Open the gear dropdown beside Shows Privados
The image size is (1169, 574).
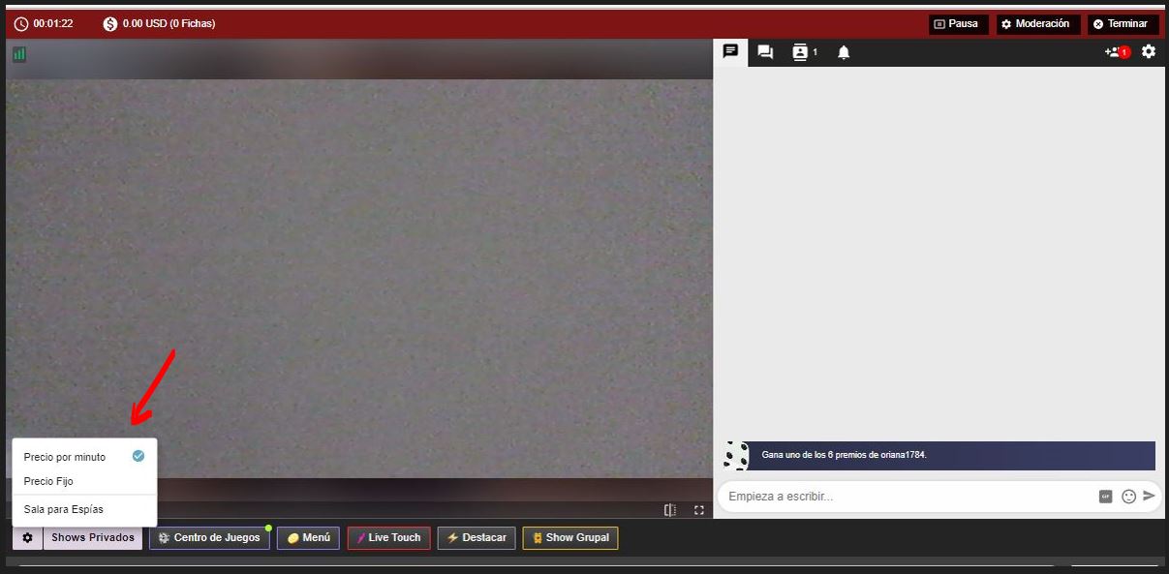(27, 538)
